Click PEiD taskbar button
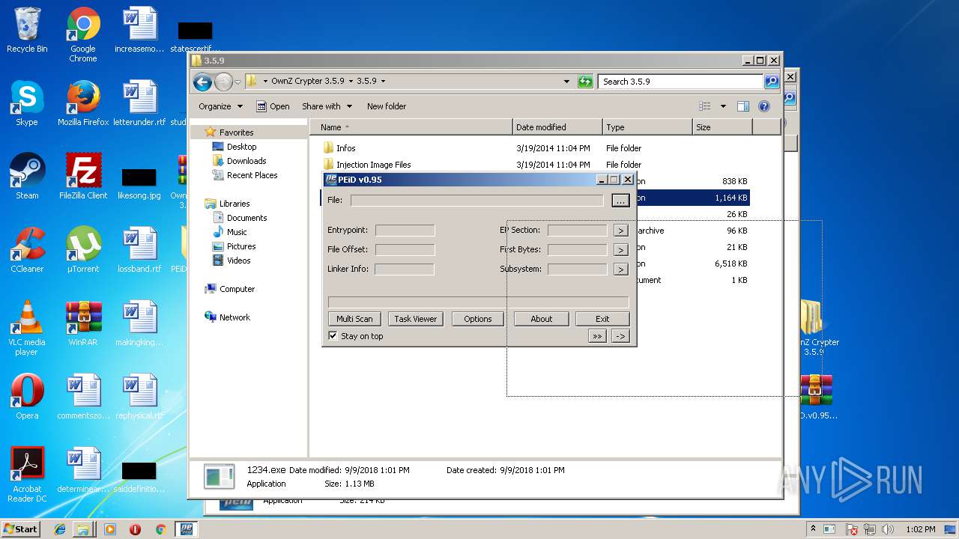959x539 pixels. 186,529
